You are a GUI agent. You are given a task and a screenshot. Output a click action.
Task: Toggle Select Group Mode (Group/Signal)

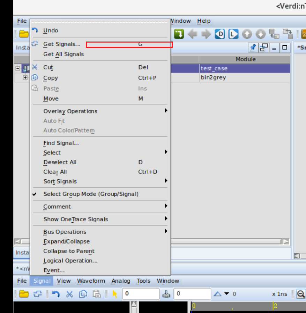(x=100, y=194)
